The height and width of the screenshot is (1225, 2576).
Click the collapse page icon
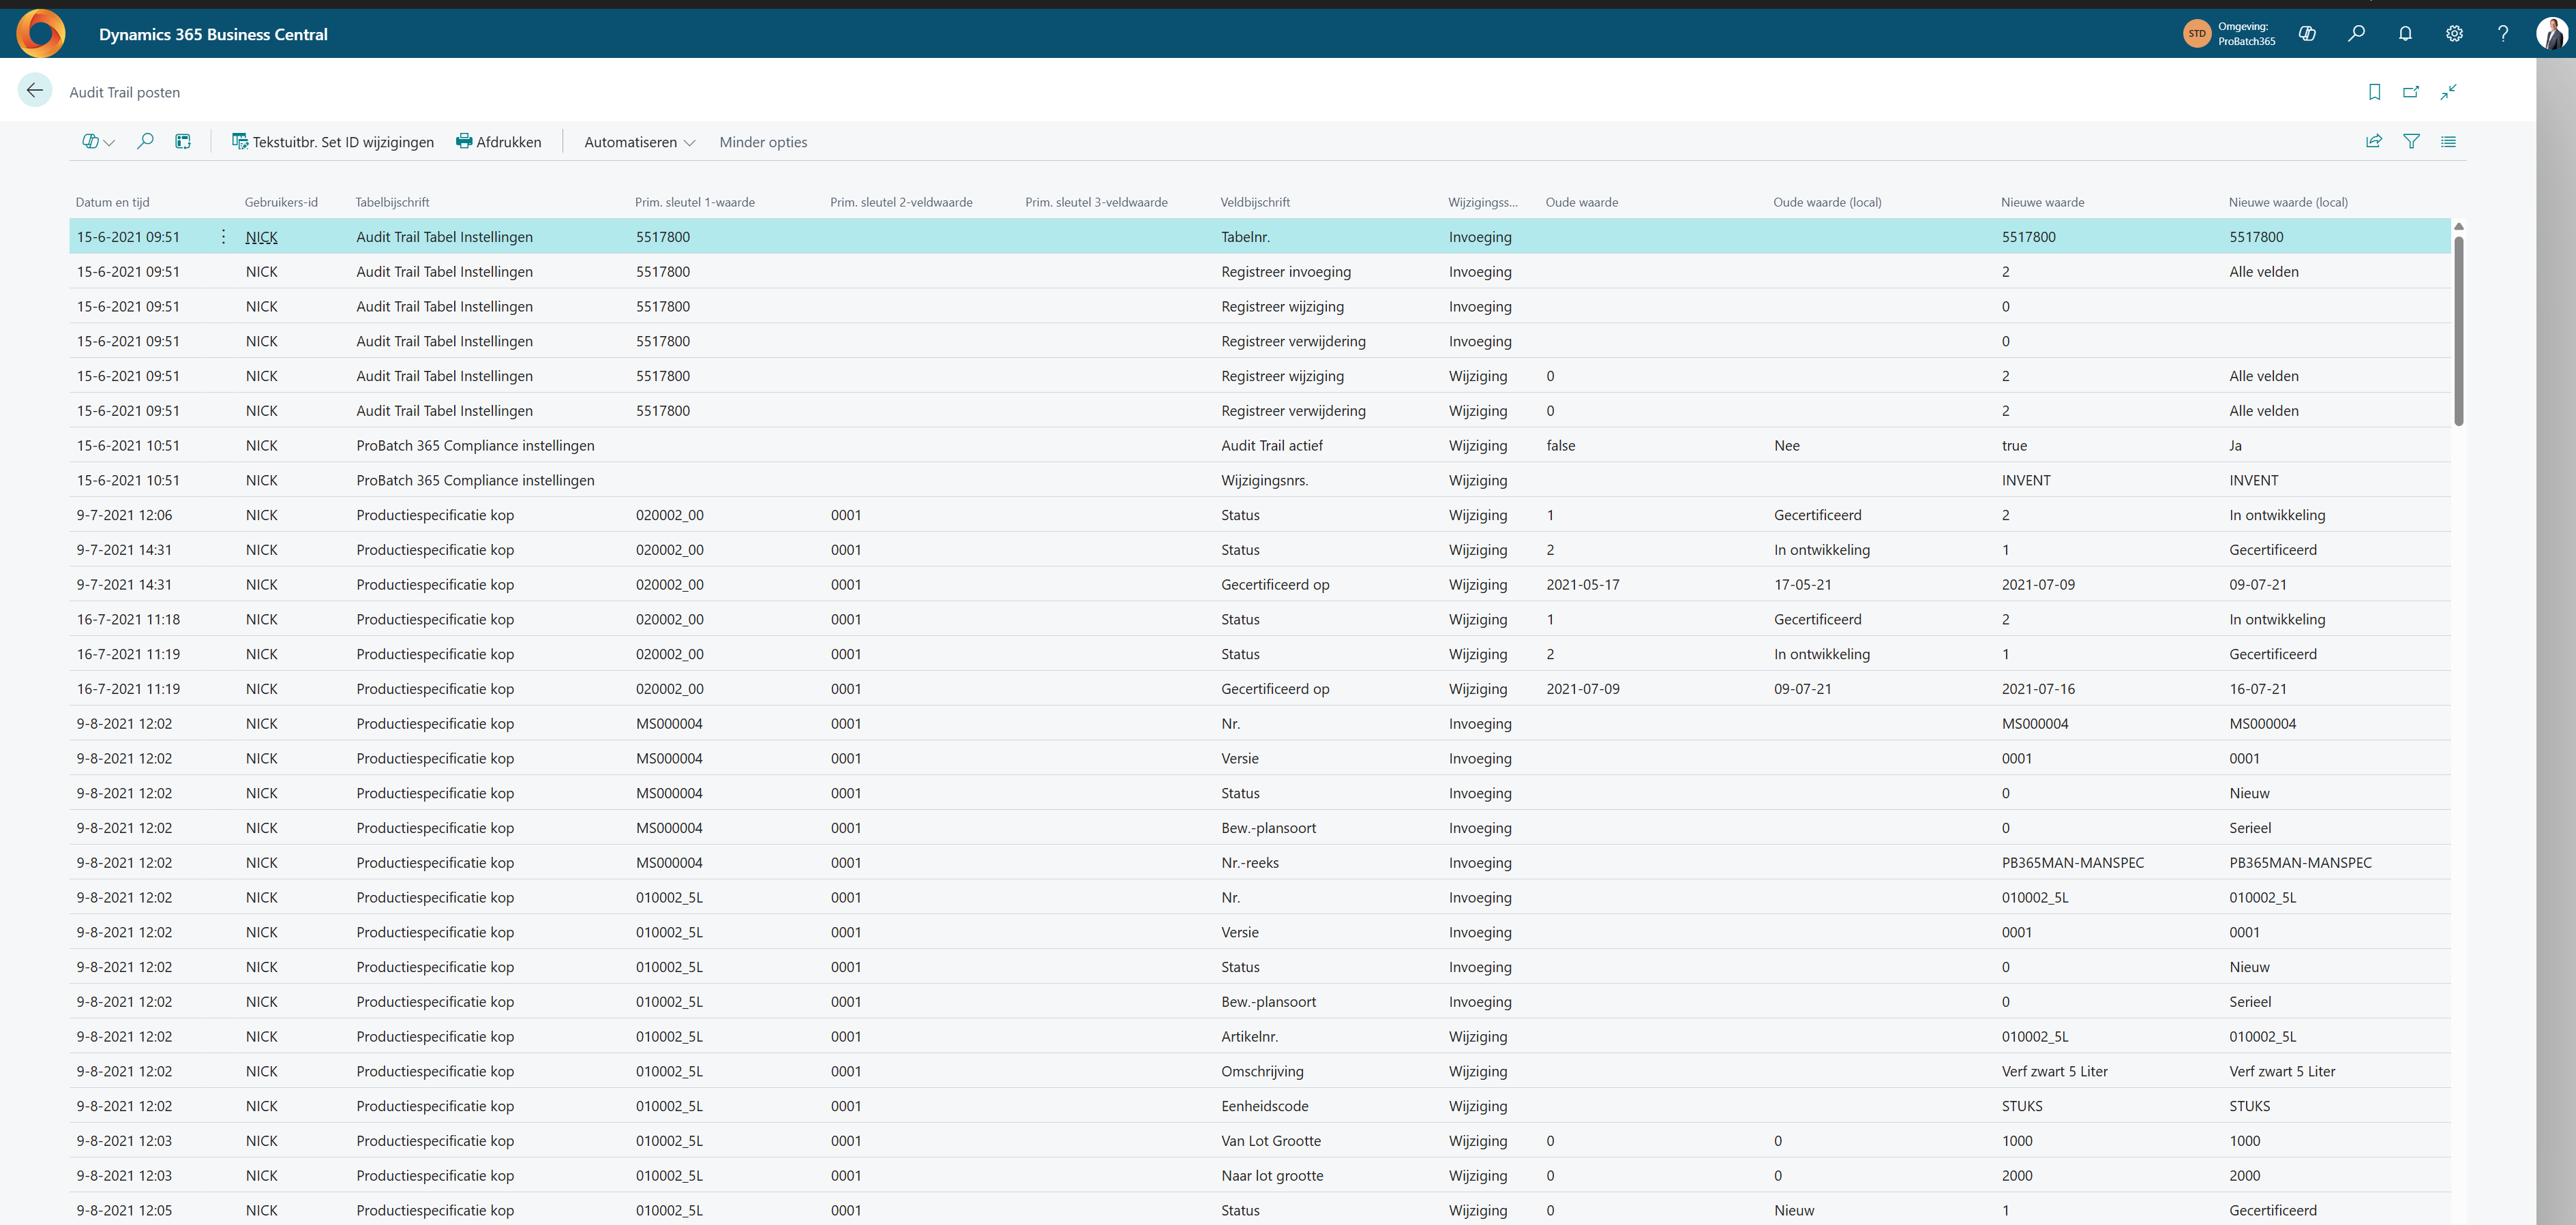pos(2448,92)
